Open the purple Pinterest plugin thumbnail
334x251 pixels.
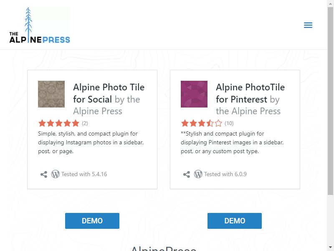pyautogui.click(x=194, y=94)
